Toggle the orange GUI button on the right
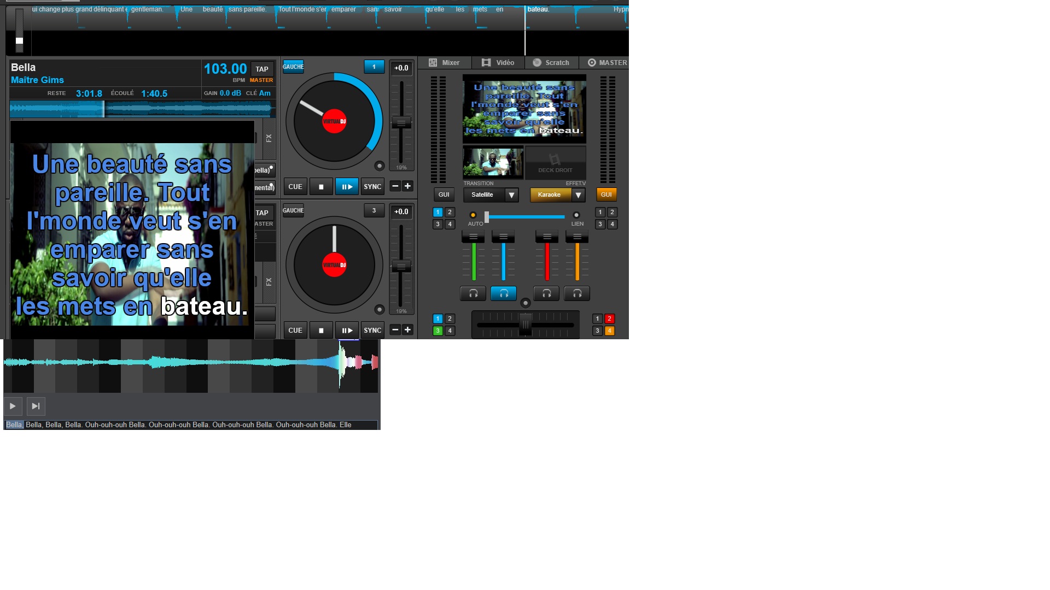The image size is (1050, 590). click(606, 194)
